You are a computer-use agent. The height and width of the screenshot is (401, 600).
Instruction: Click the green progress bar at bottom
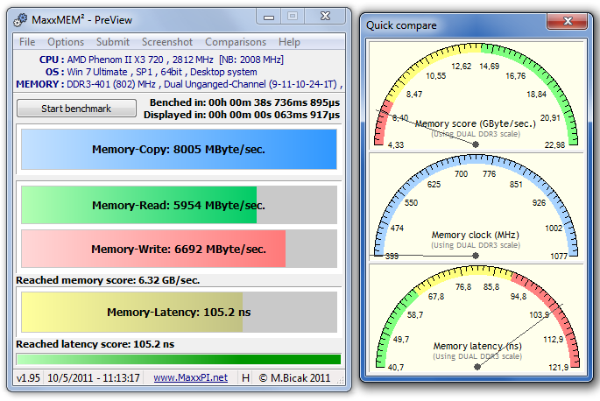179,359
